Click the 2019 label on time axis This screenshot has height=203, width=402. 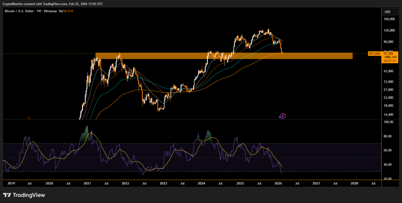click(x=11, y=183)
